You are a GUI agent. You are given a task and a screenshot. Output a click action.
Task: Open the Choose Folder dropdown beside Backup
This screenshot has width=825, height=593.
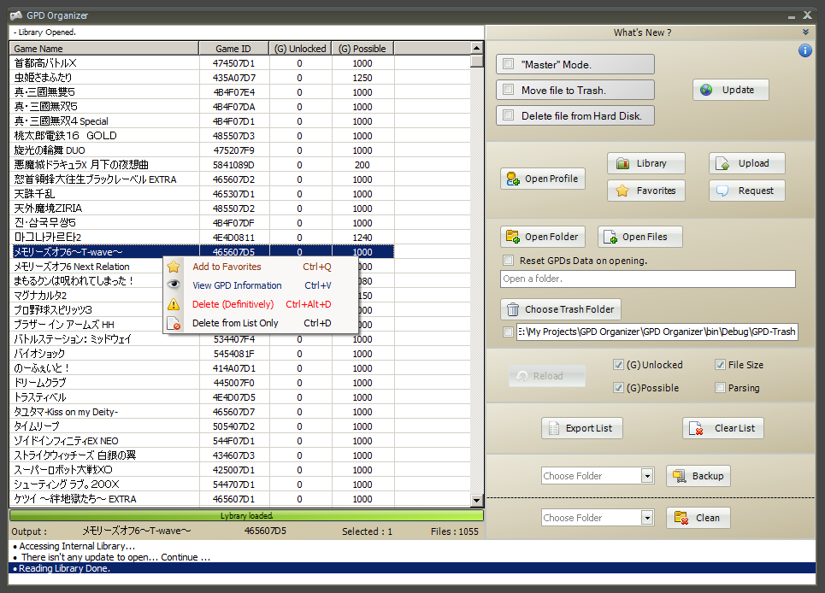tap(647, 476)
